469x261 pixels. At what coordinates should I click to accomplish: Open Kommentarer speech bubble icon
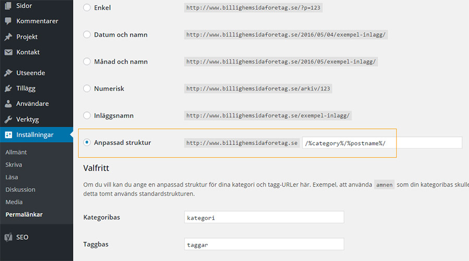click(x=8, y=21)
